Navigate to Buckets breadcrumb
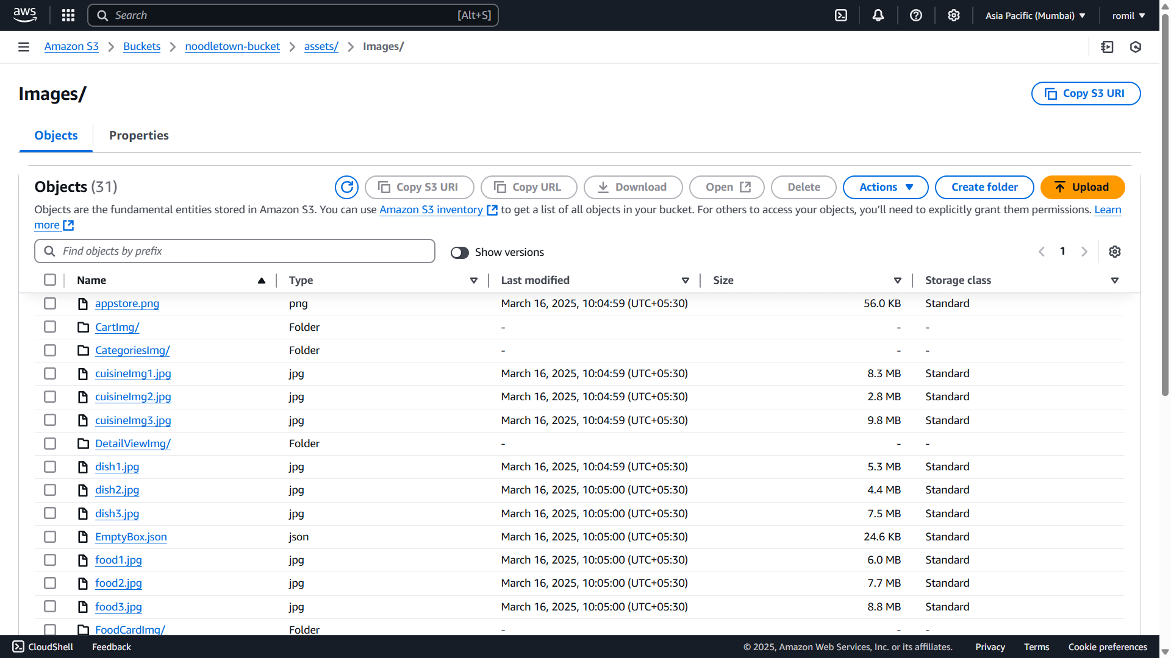This screenshot has height=658, width=1171. [141, 46]
